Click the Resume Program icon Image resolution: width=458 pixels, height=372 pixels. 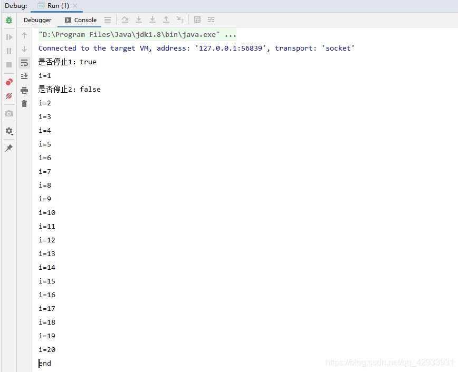click(x=9, y=37)
